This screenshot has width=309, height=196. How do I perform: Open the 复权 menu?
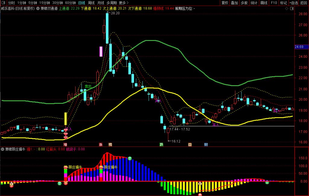[x=225, y=3]
